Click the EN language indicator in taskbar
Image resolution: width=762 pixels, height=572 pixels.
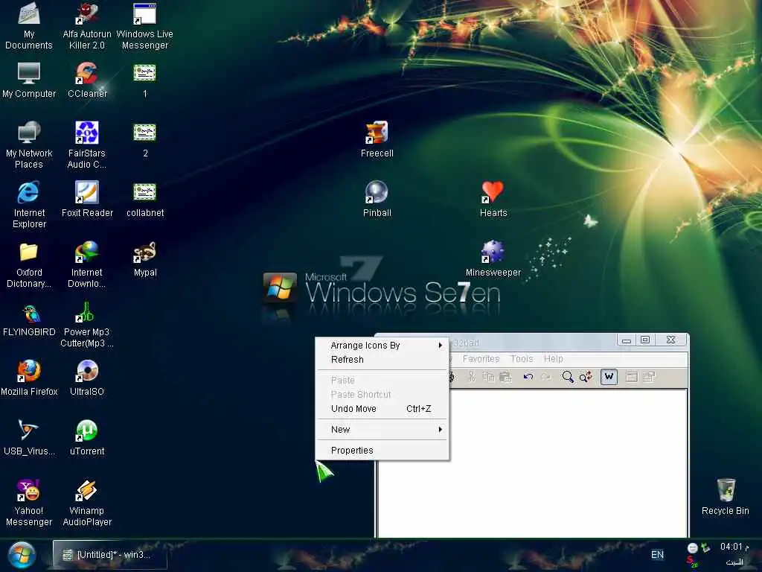point(657,554)
